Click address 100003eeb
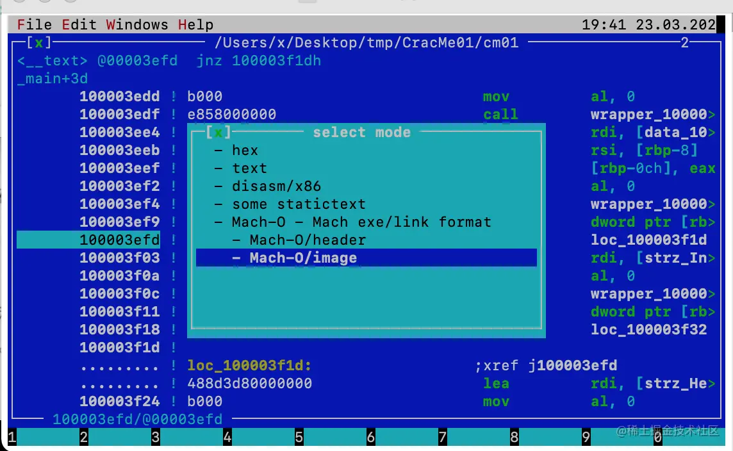Screen dimensions: 733x451 tap(120, 151)
